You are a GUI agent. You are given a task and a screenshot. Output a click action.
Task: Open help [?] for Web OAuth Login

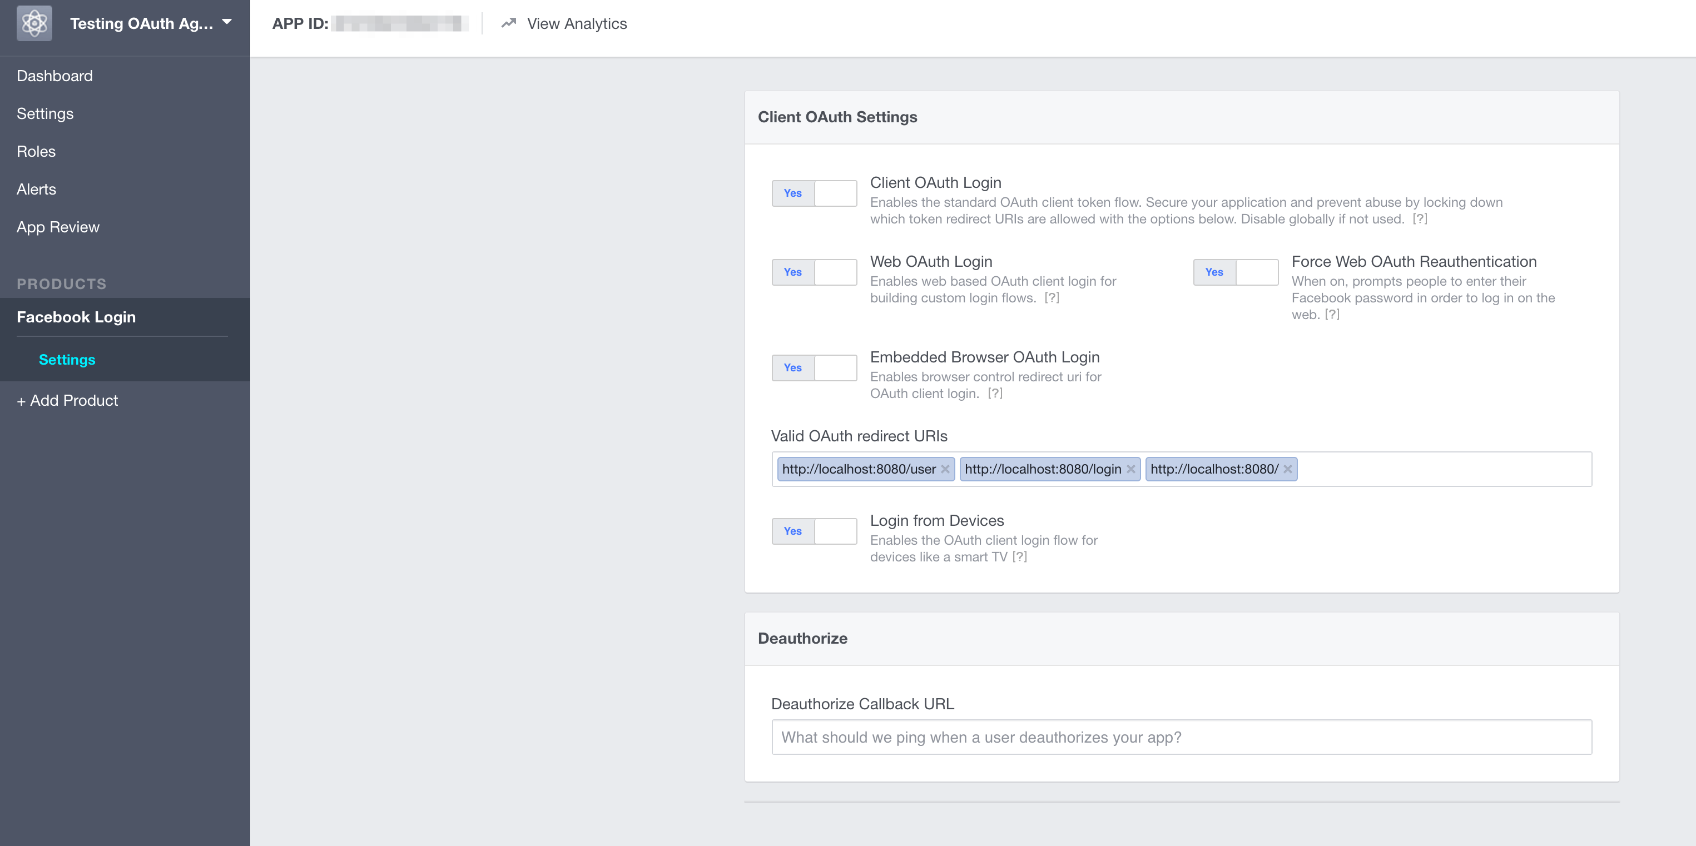pos(1052,298)
